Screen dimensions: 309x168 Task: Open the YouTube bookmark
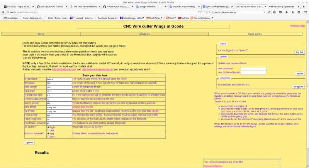[185, 18]
